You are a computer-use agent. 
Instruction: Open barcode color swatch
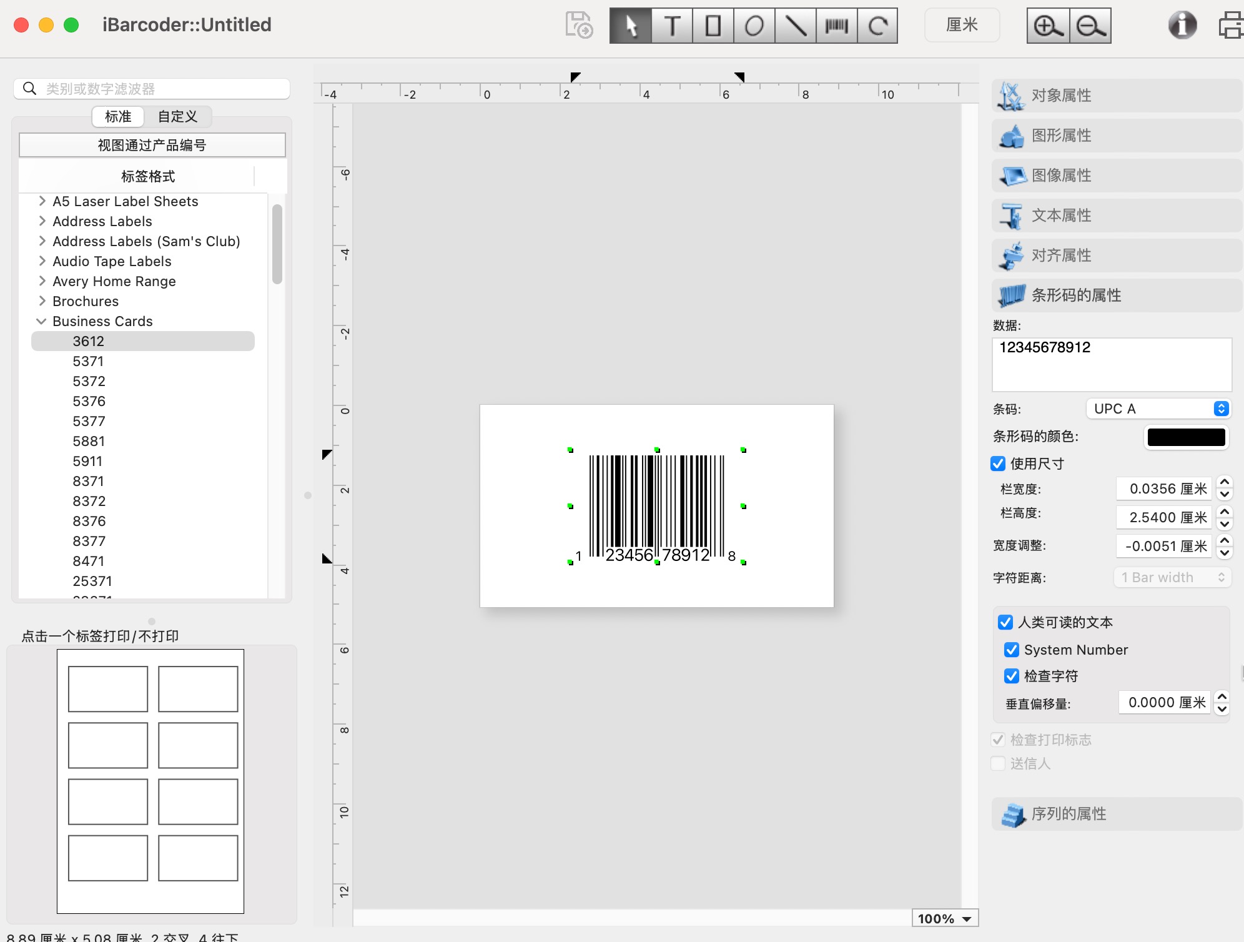(1186, 437)
